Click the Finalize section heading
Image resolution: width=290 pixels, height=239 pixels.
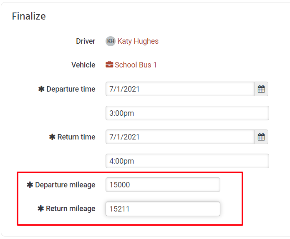(29, 16)
